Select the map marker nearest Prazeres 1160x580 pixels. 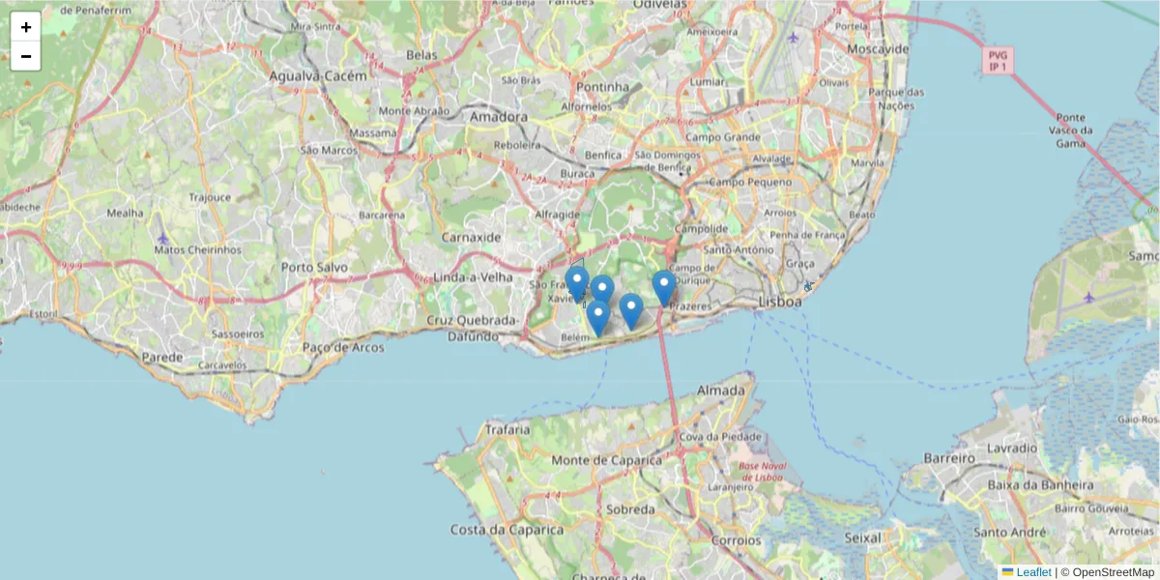point(664,289)
